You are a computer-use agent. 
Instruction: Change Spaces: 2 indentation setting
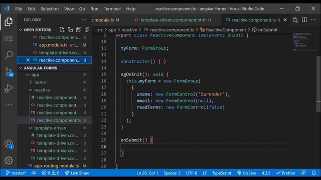click(172, 173)
